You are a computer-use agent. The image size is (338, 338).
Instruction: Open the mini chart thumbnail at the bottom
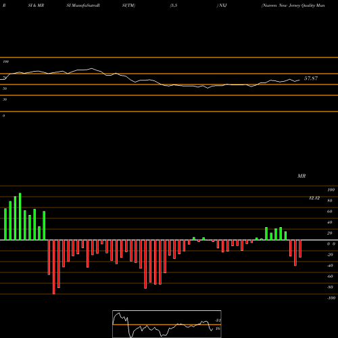[167, 324]
